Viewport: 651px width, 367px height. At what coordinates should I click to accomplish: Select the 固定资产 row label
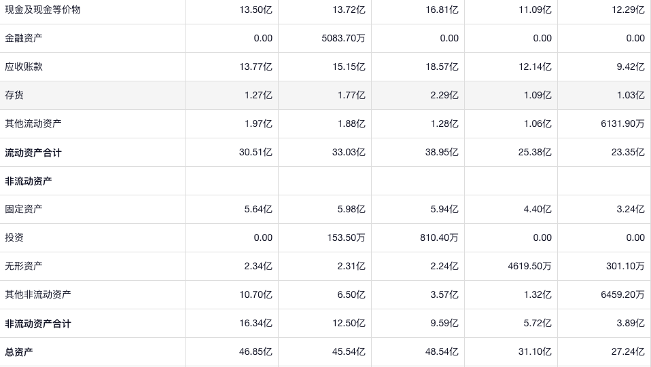[24, 209]
